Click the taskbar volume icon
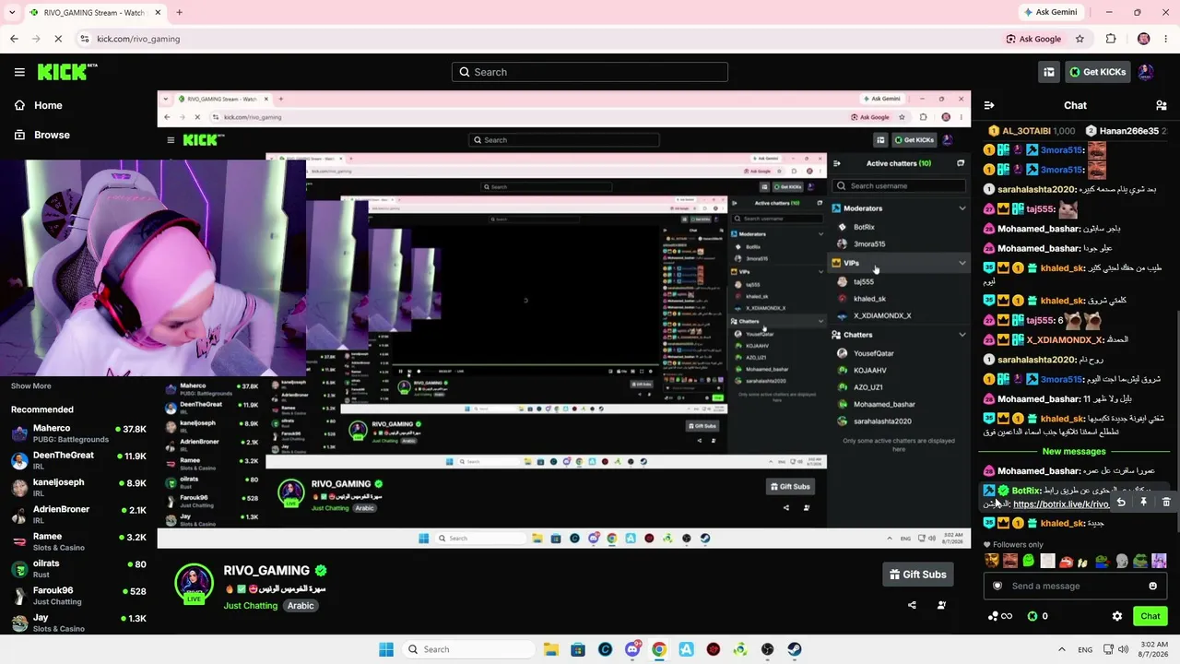This screenshot has height=664, width=1180. click(1124, 649)
